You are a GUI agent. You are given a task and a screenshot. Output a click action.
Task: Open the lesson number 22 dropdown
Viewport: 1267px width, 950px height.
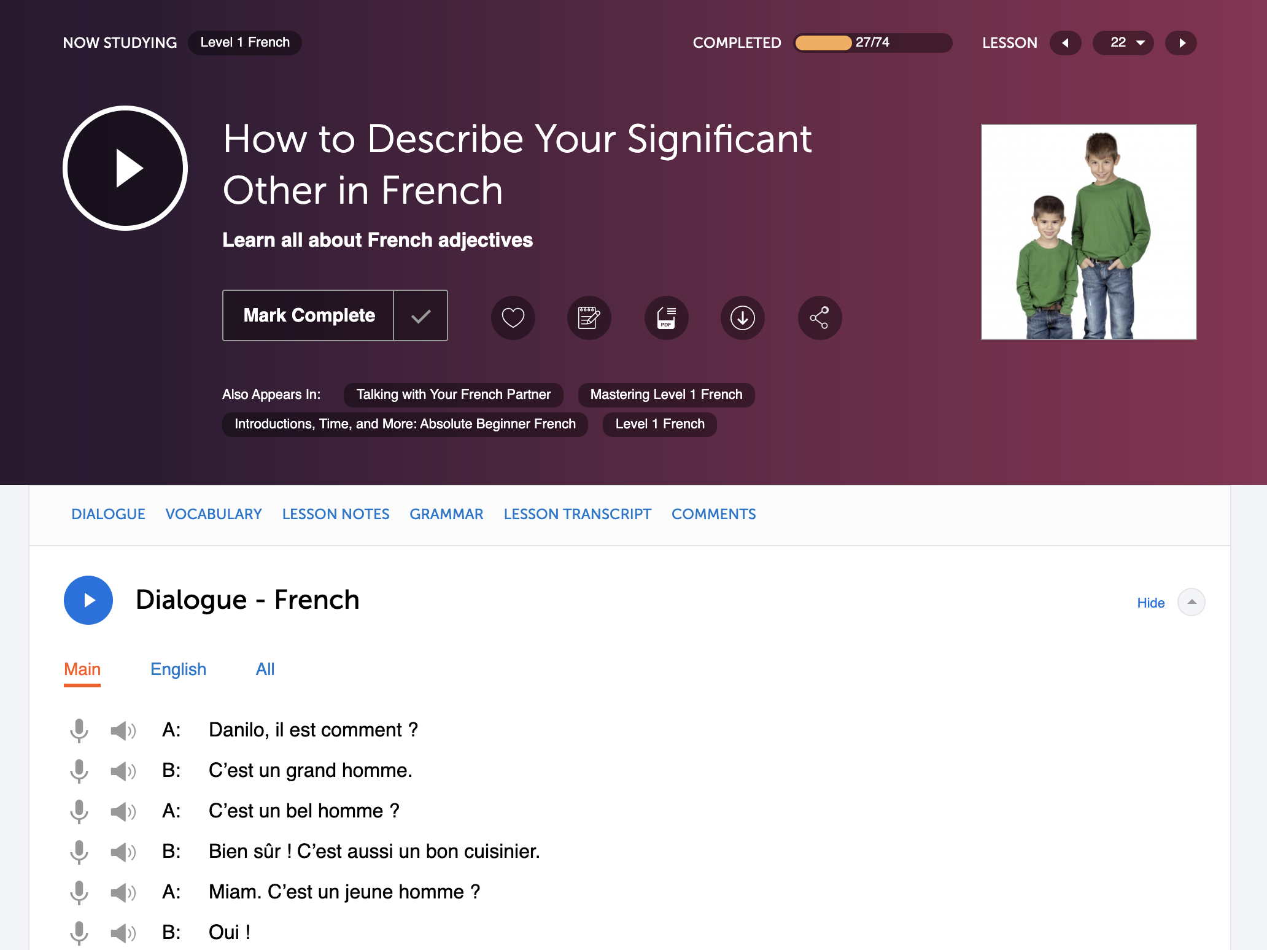point(1123,42)
